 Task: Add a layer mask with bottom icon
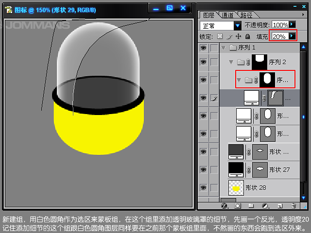click(x=238, y=206)
